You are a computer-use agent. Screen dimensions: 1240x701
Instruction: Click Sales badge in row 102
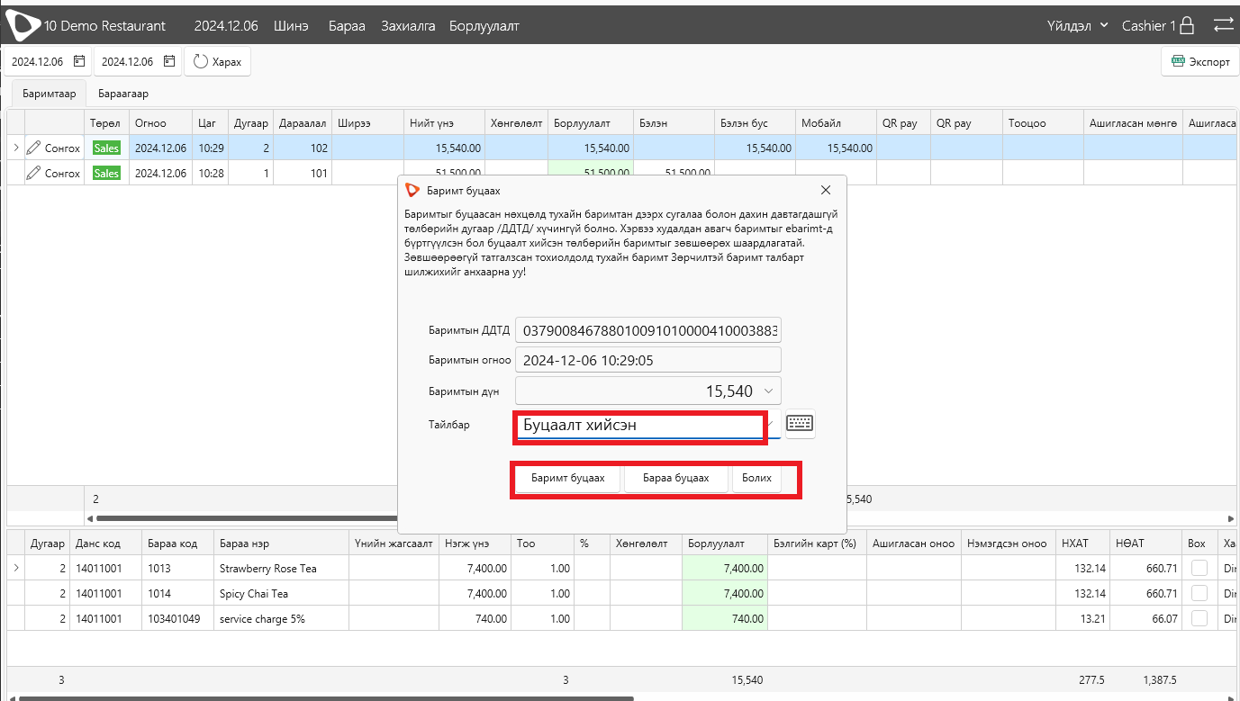[106, 148]
